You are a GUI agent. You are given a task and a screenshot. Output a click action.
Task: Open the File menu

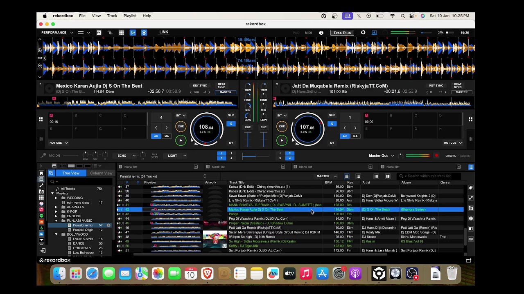(x=82, y=16)
